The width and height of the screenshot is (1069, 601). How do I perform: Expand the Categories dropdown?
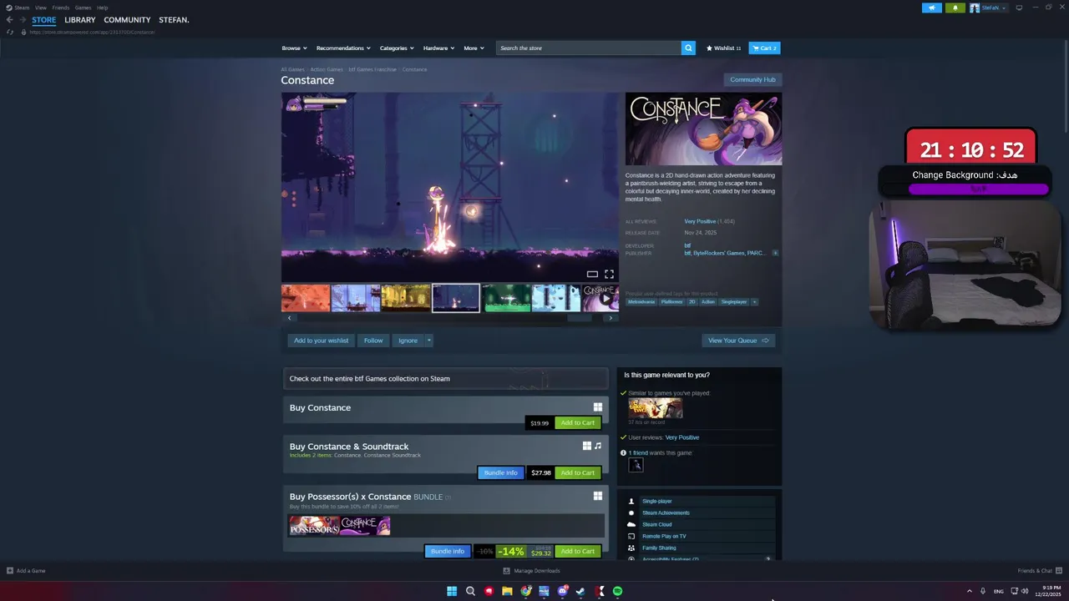point(396,48)
